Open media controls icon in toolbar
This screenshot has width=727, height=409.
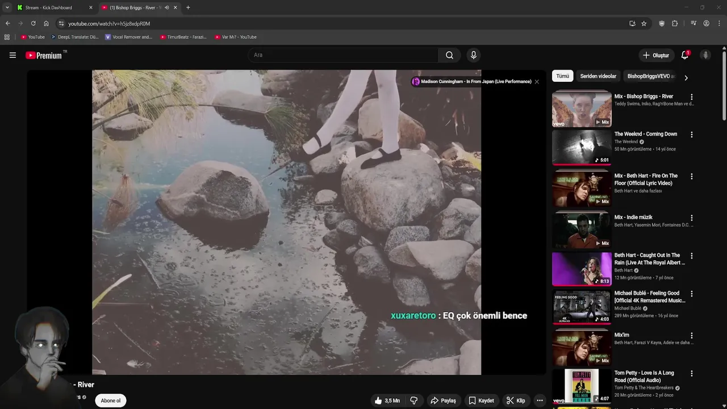[693, 23]
